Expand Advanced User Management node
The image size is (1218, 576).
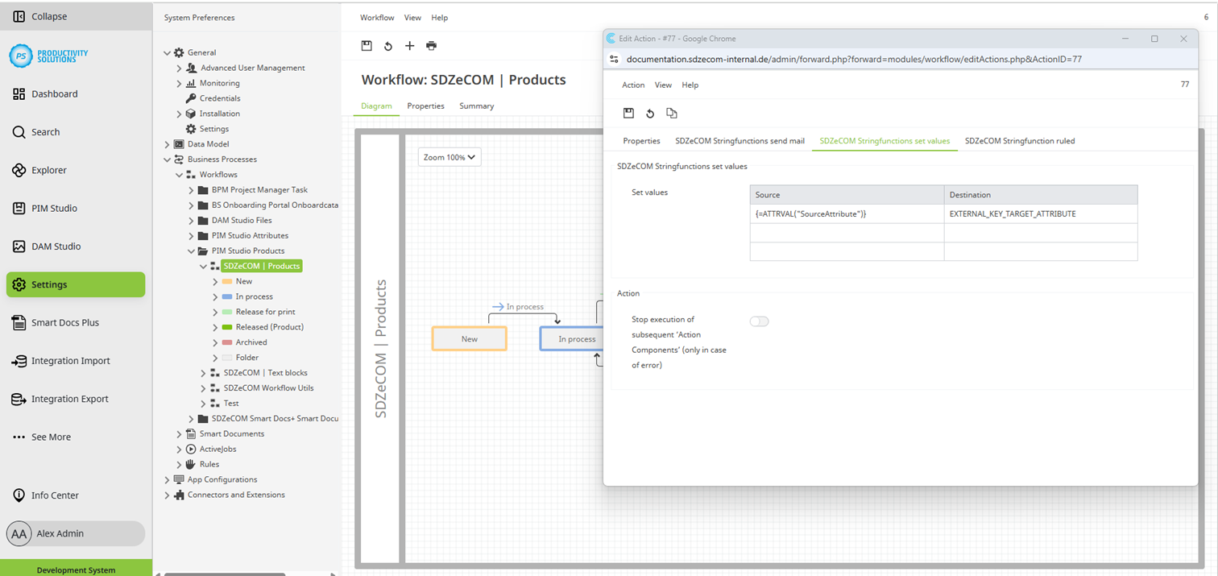[x=179, y=68]
